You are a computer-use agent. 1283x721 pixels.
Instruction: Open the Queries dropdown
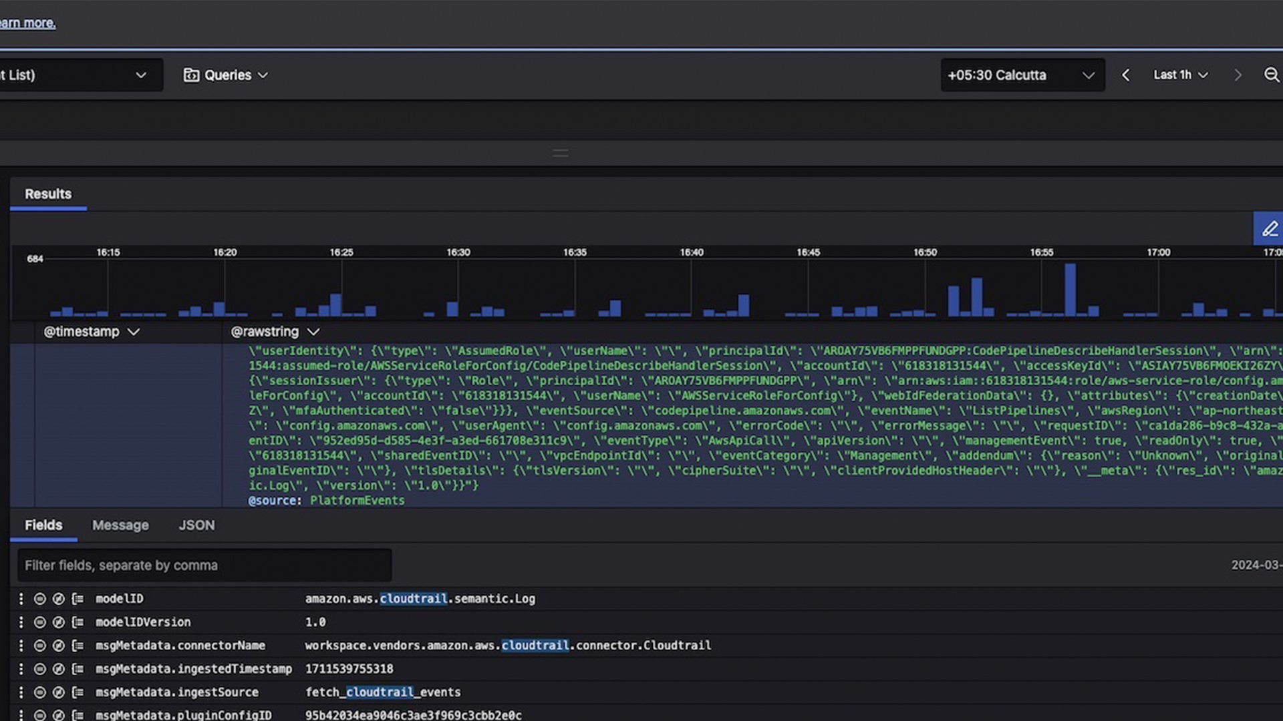[x=226, y=75]
